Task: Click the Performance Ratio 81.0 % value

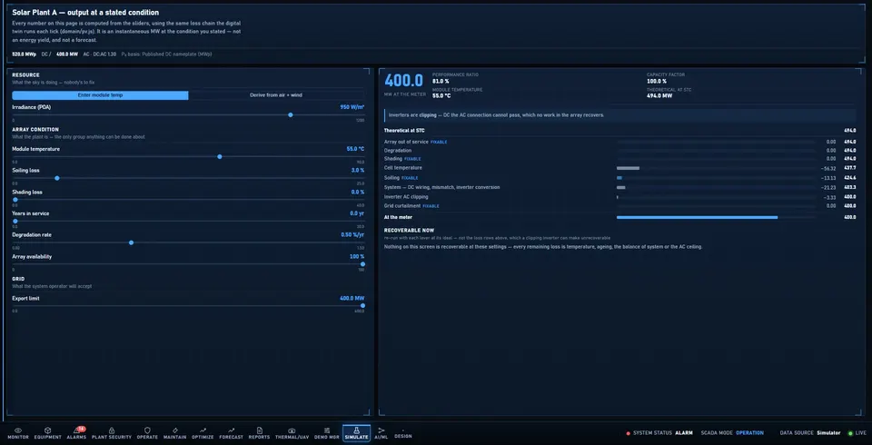Action: pyautogui.click(x=441, y=81)
